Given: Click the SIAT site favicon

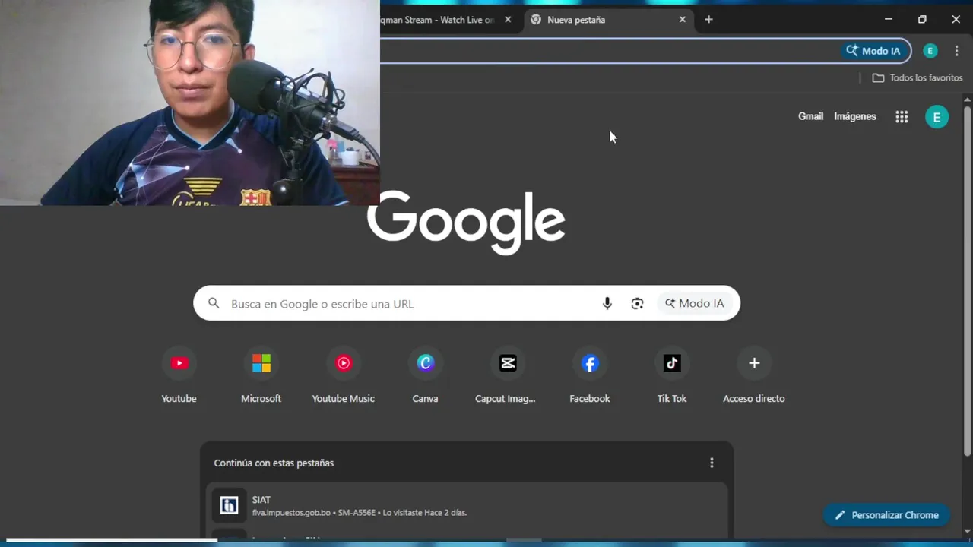Looking at the screenshot, I should [229, 505].
